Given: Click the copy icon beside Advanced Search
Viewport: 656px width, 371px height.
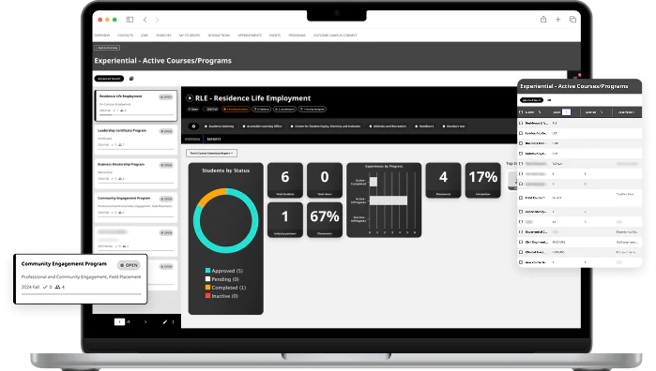Looking at the screenshot, I should 131,79.
